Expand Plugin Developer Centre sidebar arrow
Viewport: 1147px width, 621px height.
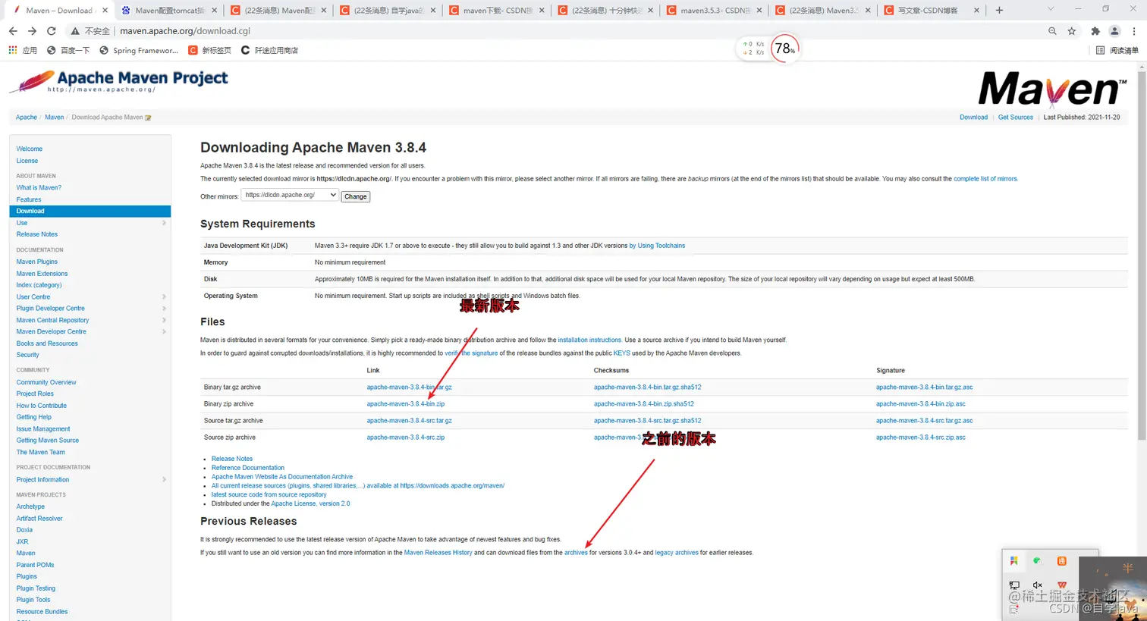(x=164, y=309)
